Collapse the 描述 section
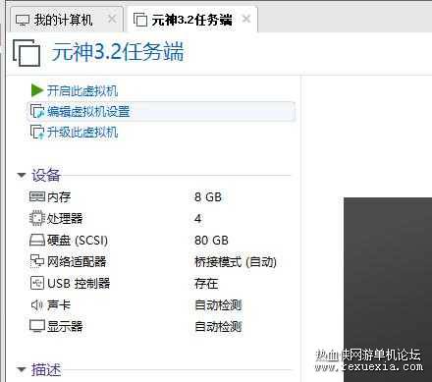Image resolution: width=432 pixels, height=382 pixels. coord(22,369)
